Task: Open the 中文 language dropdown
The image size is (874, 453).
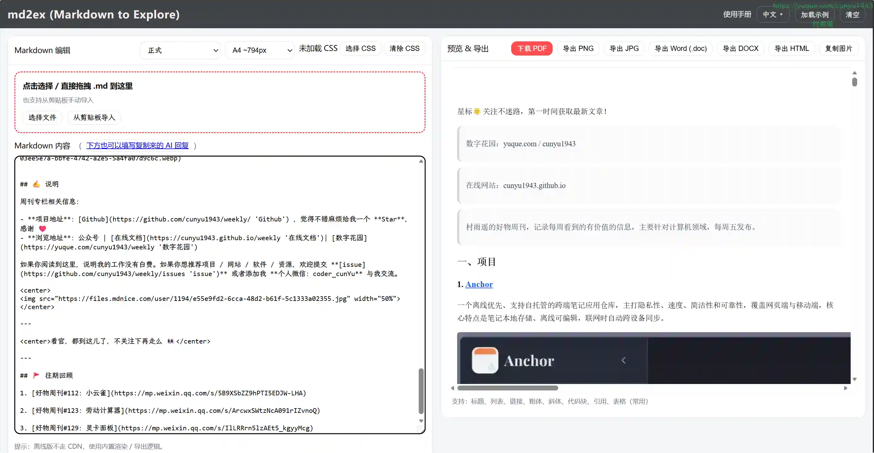Action: coord(773,15)
